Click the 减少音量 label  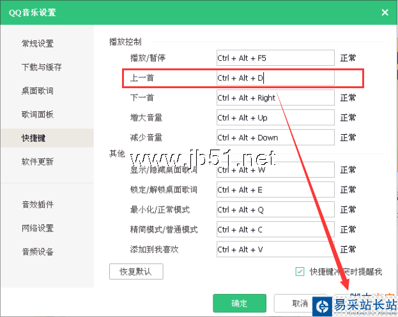(x=146, y=137)
